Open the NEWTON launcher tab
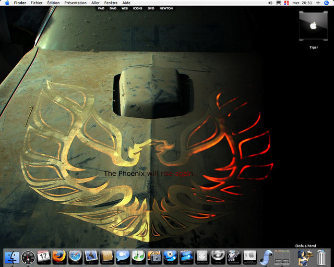Screen dimensions: 334x267 point(166,8)
